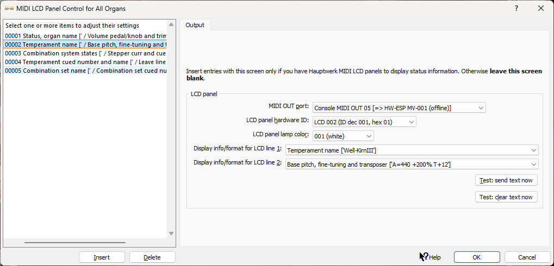Open the LCD panel lamp color dropdown

point(343,136)
